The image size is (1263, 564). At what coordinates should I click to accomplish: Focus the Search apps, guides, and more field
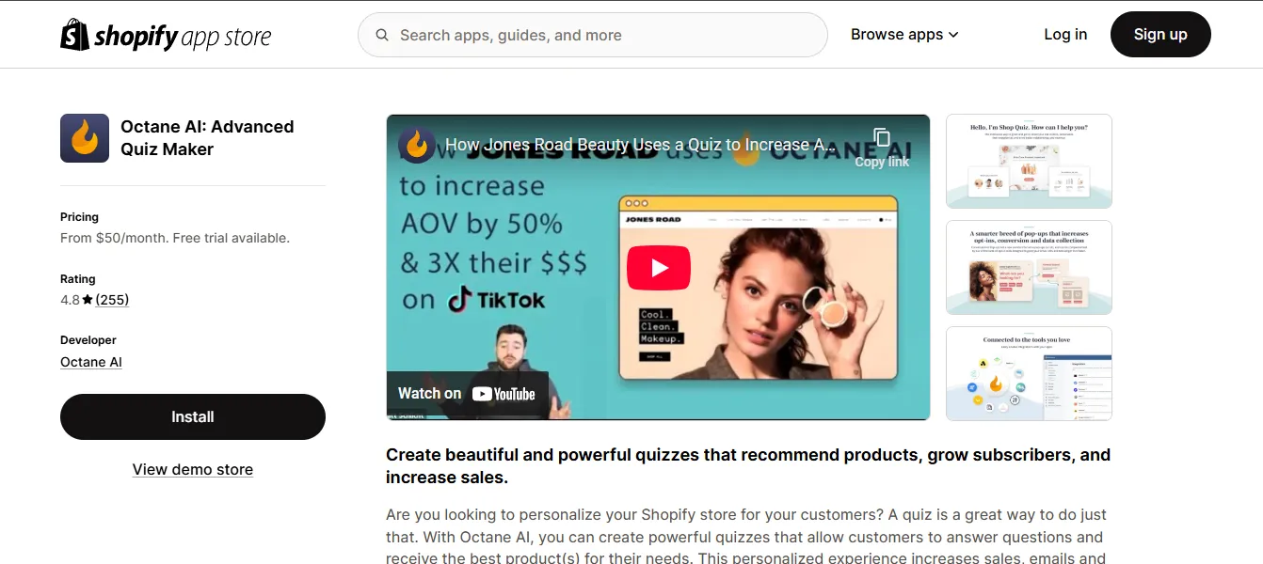click(x=593, y=35)
